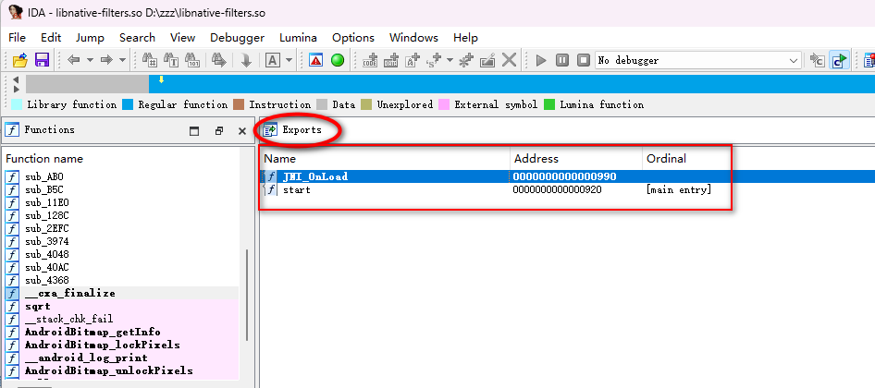Click Search text binoculars icon
This screenshot has height=388, width=875.
point(171,60)
